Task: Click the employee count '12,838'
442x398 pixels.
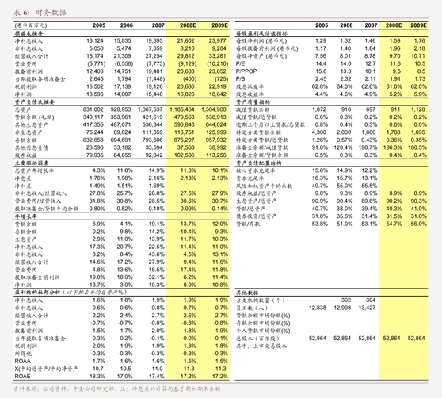Action: point(318,308)
